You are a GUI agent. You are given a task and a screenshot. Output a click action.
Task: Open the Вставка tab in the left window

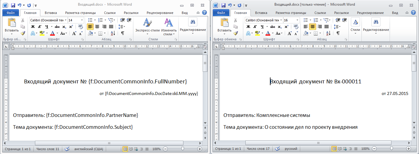click(x=51, y=13)
